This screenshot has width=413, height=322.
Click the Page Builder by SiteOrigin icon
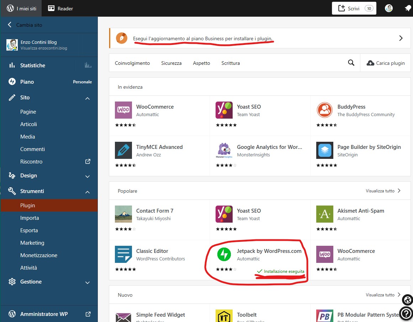(324, 150)
